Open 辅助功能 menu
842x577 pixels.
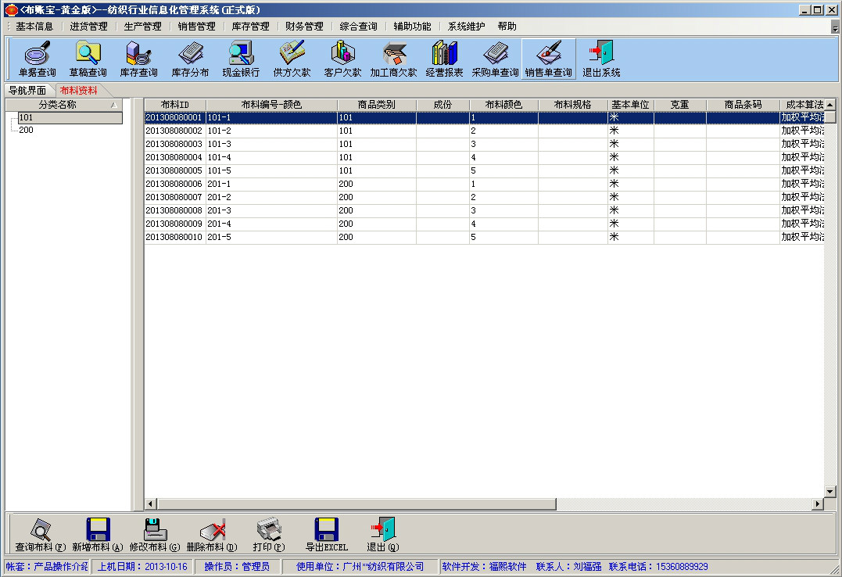(413, 27)
